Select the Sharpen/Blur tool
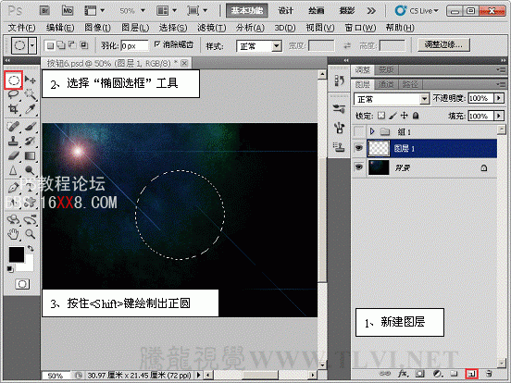The width and height of the screenshot is (511, 383). tap(13, 170)
